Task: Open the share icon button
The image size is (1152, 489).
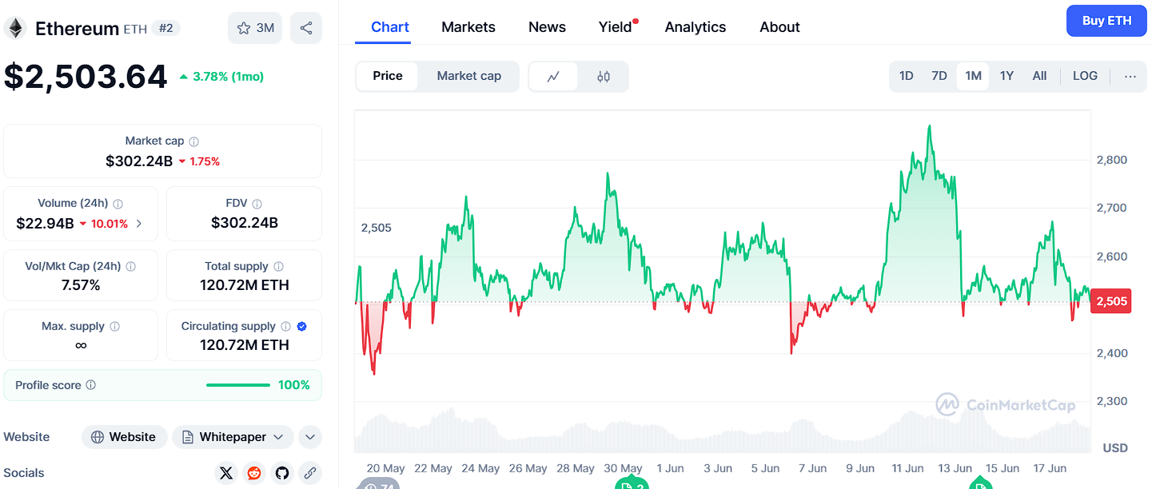Action: 306,28
